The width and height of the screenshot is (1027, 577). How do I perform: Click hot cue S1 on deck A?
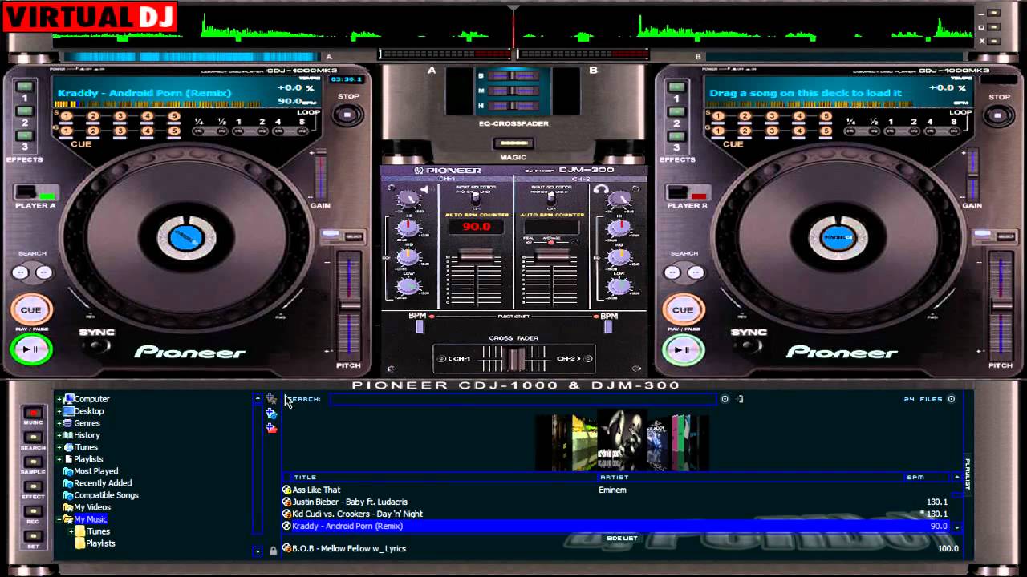click(67, 117)
